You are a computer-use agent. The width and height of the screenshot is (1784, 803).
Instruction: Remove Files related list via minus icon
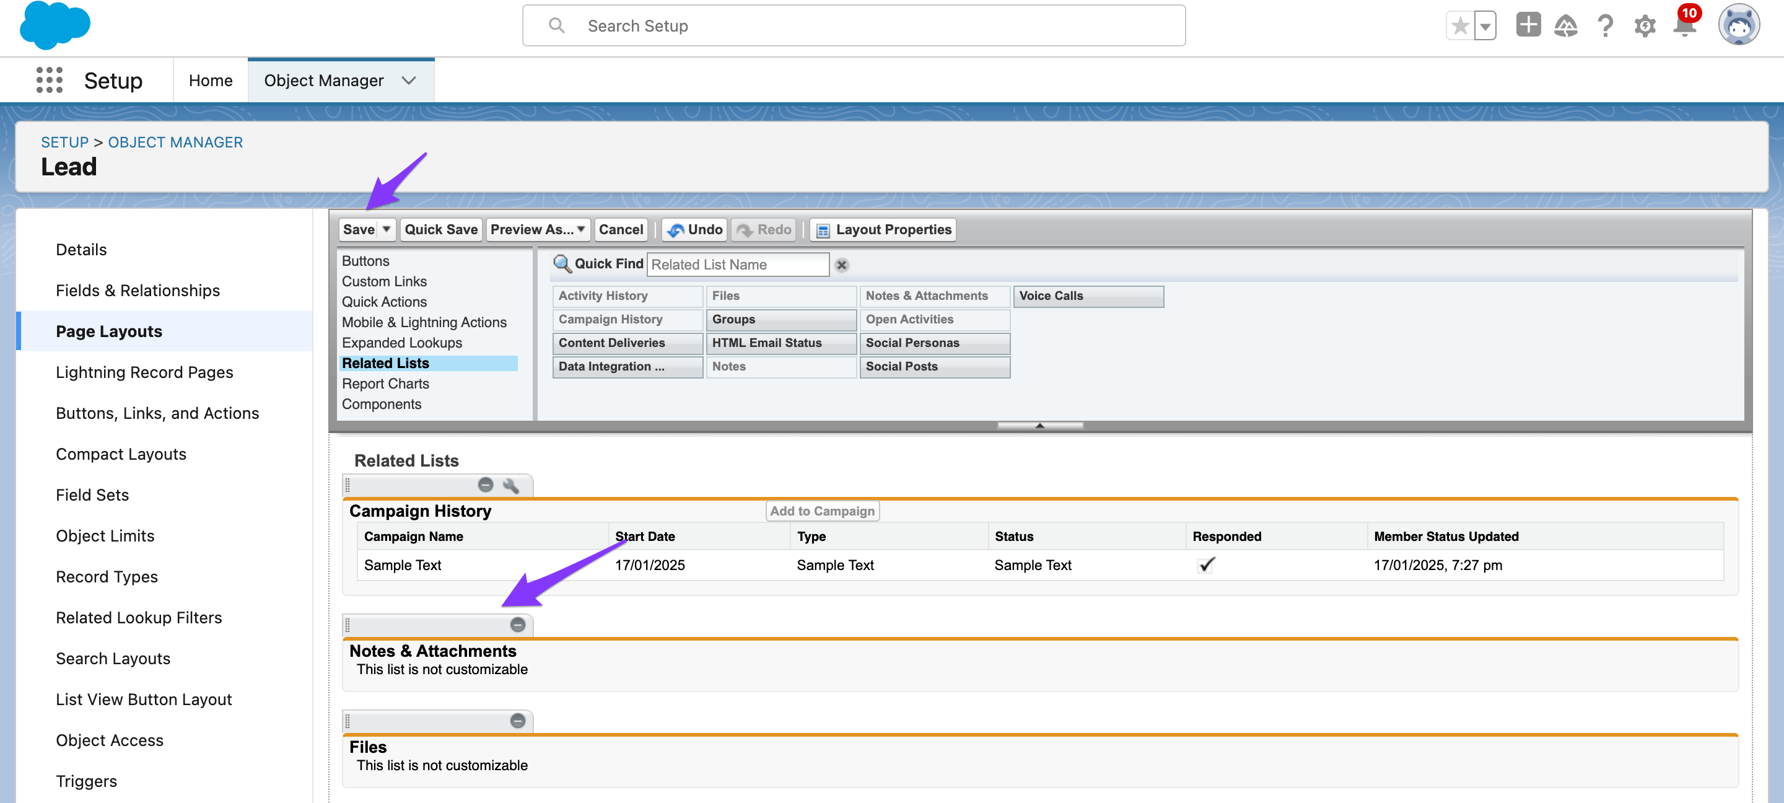coord(517,721)
